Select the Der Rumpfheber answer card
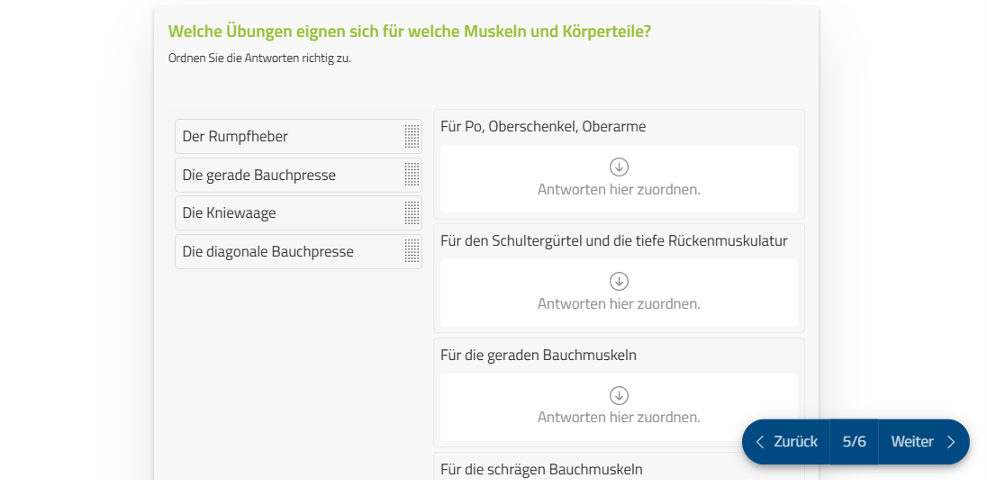This screenshot has height=487, width=987. click(x=298, y=137)
